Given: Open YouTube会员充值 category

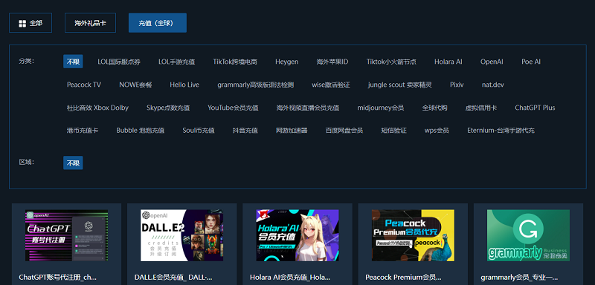Looking at the screenshot, I should click(233, 108).
